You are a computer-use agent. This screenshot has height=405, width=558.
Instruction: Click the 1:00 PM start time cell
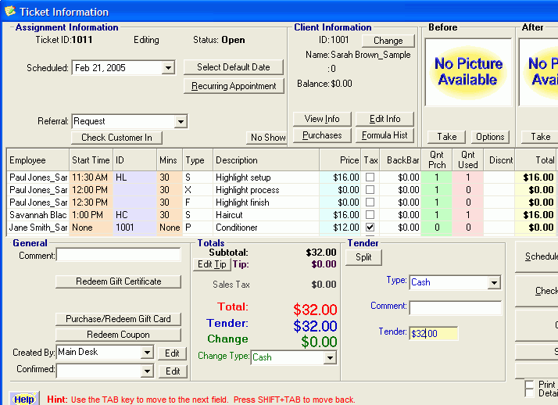[91, 214]
